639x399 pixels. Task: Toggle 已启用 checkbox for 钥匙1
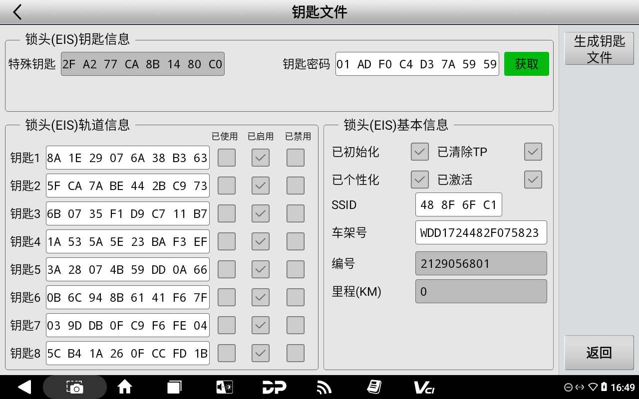pos(261,158)
